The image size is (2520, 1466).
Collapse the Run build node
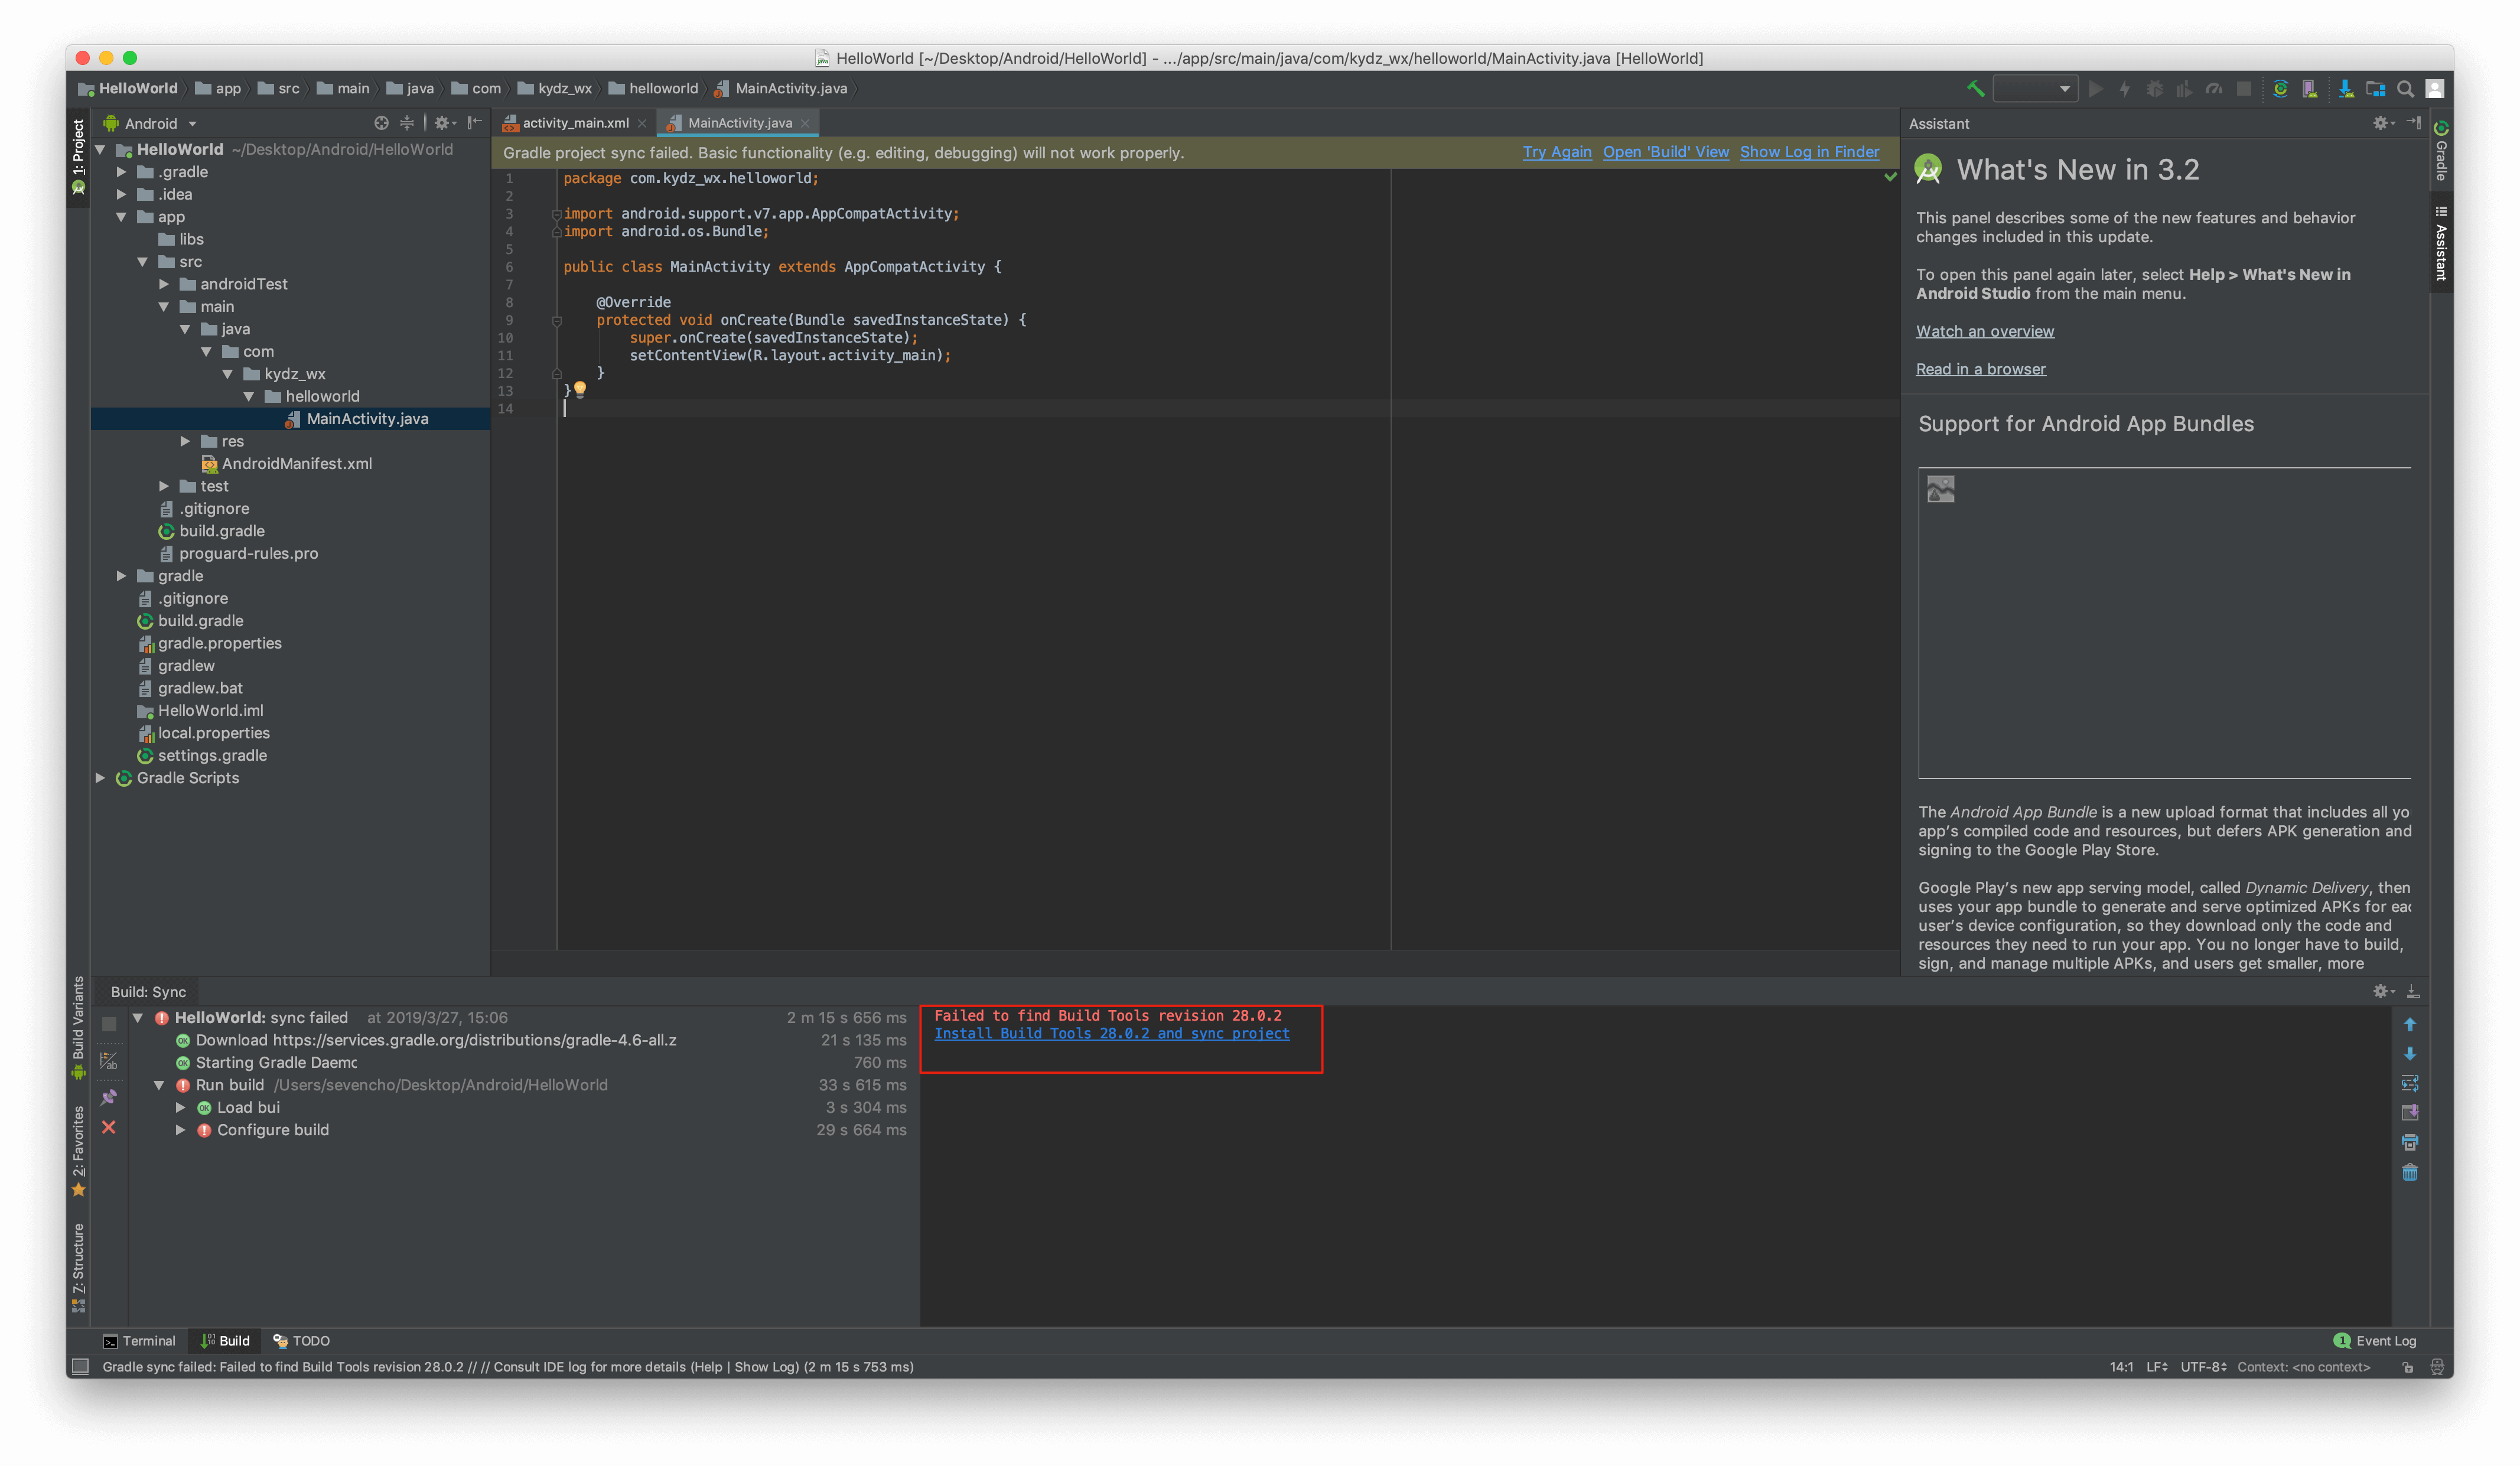pyautogui.click(x=159, y=1085)
